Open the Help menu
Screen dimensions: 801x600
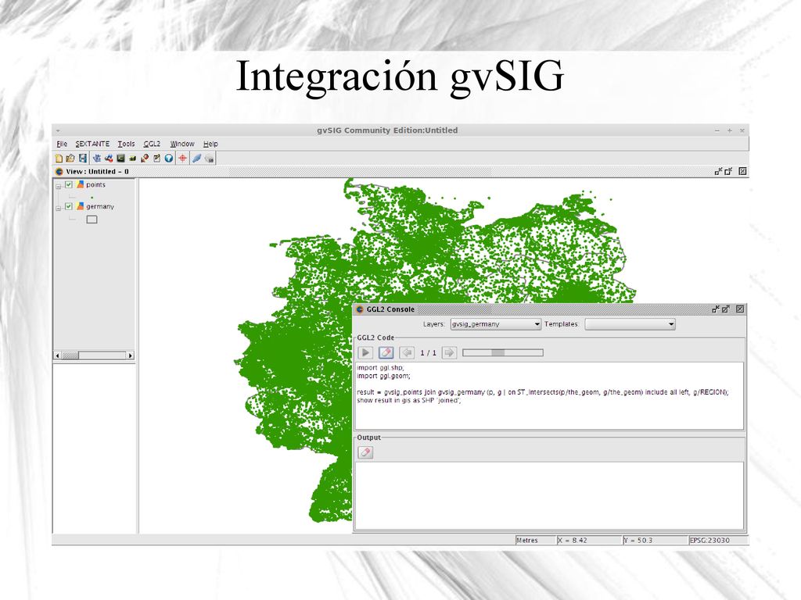tap(210, 144)
